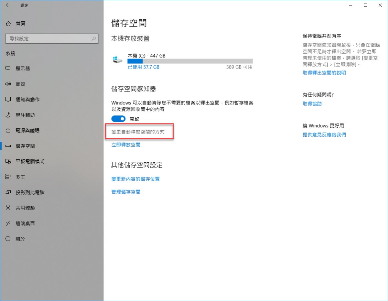
Task: Click the Multitasking icon
Action: (x=8, y=177)
